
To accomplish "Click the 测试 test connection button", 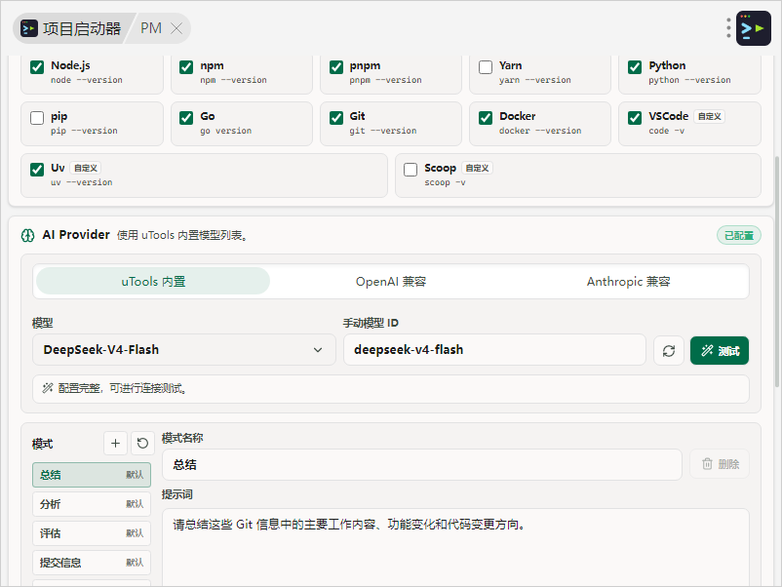I will click(720, 351).
